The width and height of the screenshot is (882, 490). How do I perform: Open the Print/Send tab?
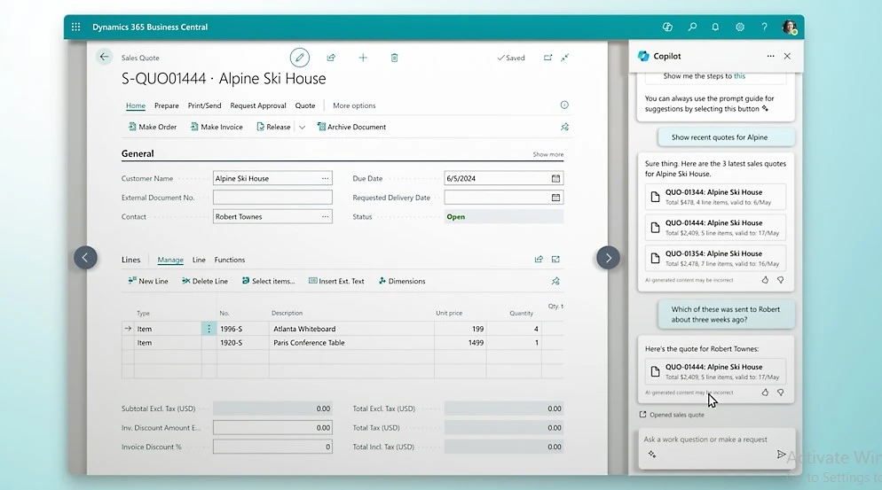204,105
